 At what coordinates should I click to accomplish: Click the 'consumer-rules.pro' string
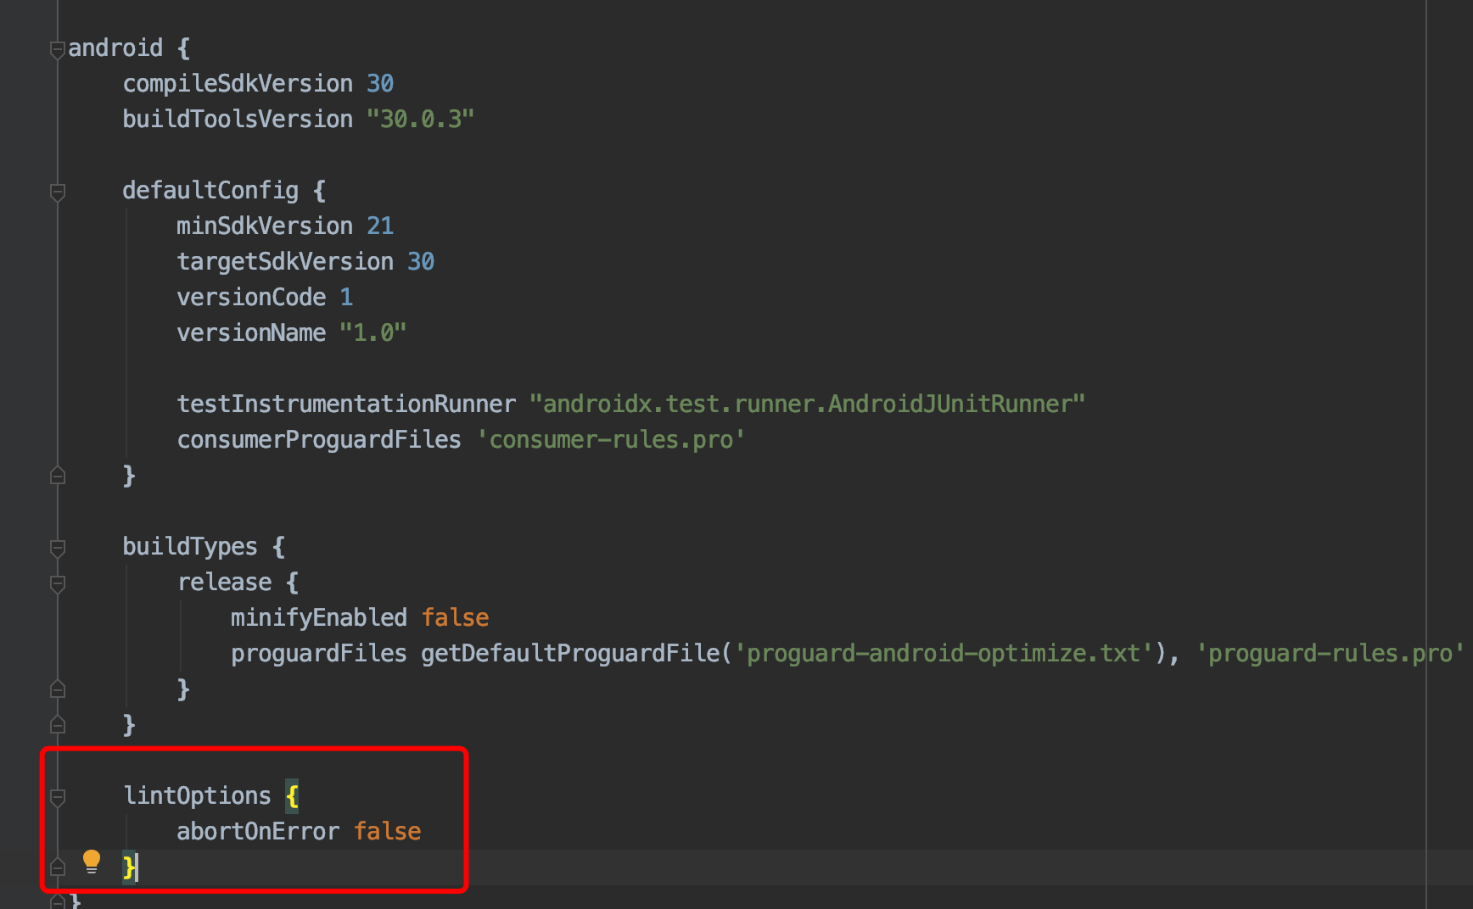611,439
